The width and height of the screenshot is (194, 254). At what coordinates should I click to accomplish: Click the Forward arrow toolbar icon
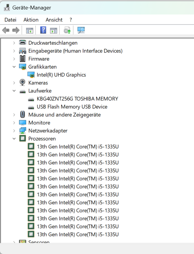click(16, 30)
